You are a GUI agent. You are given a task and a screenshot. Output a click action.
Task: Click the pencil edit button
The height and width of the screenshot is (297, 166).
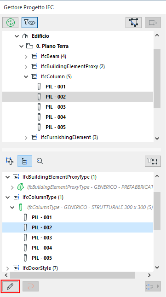pos(10,286)
